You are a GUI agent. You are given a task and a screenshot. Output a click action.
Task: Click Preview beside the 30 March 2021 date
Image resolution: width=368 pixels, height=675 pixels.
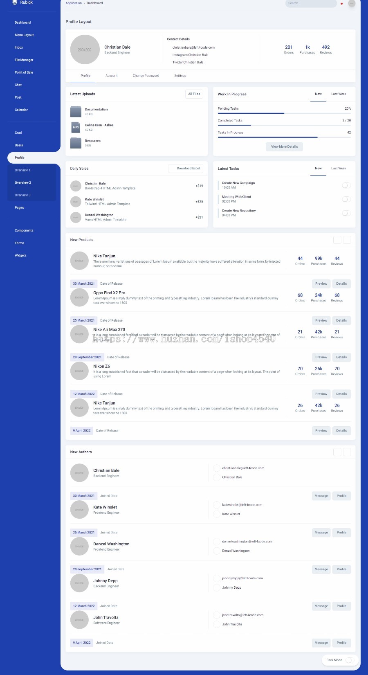point(321,283)
